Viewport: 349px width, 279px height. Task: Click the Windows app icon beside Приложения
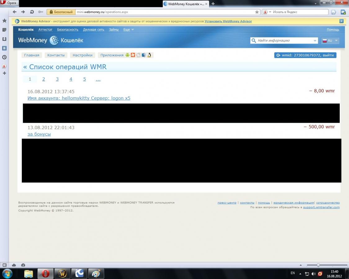133,55
